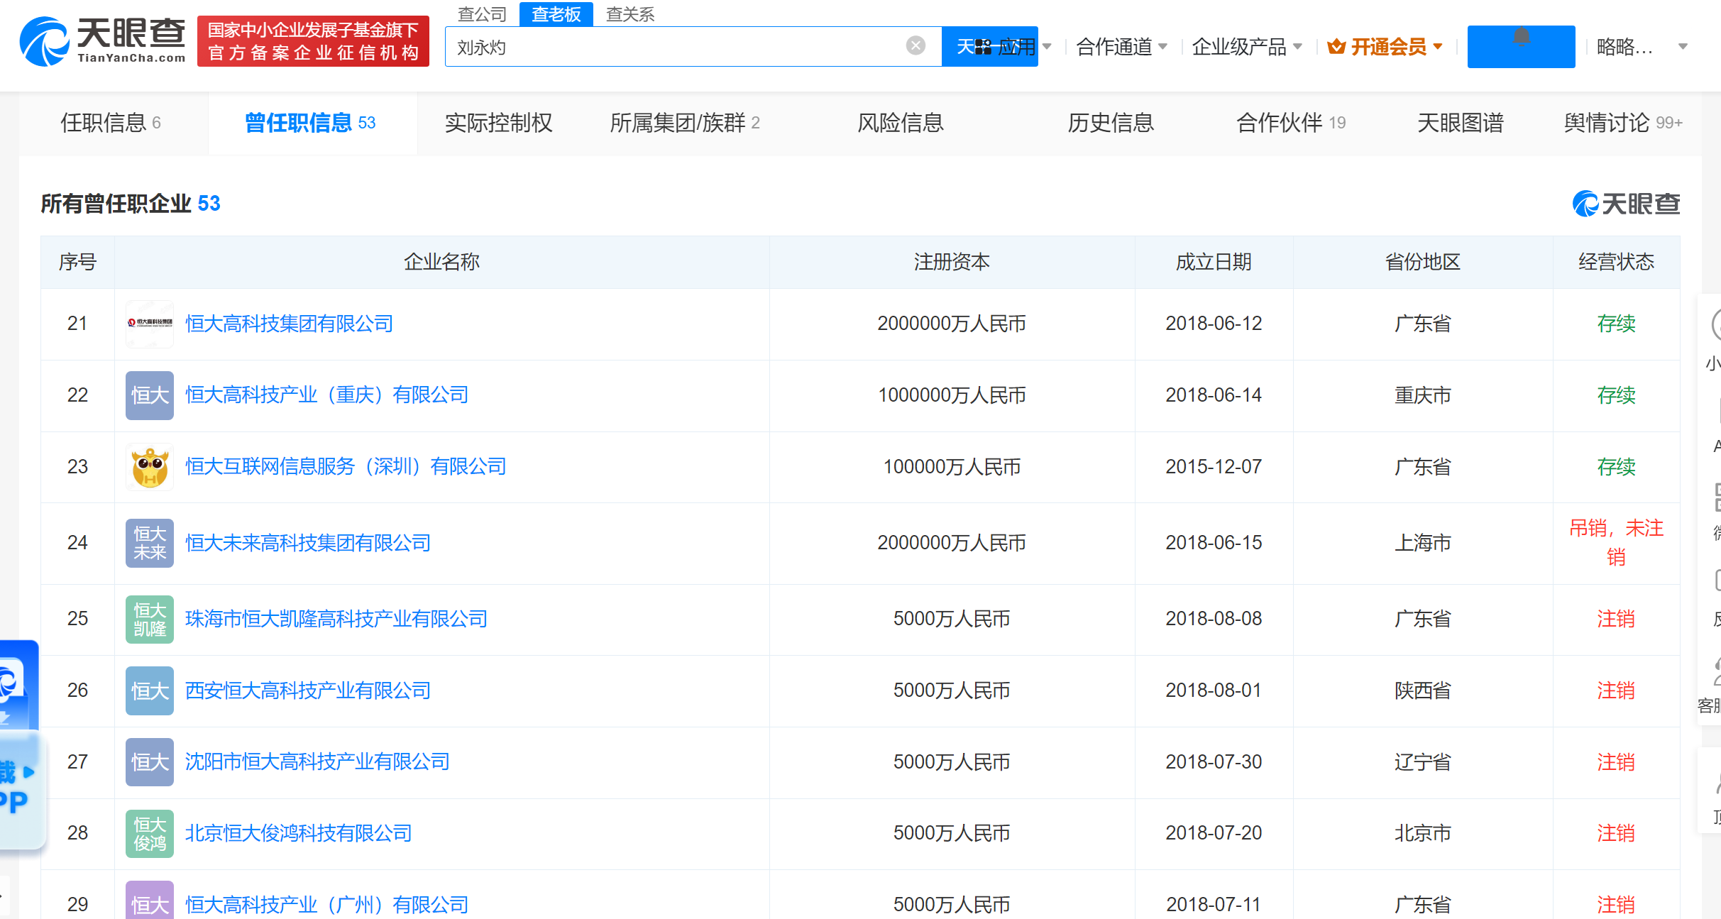Expand the 企业级产品 dropdown
This screenshot has height=919, width=1721.
pyautogui.click(x=1246, y=47)
